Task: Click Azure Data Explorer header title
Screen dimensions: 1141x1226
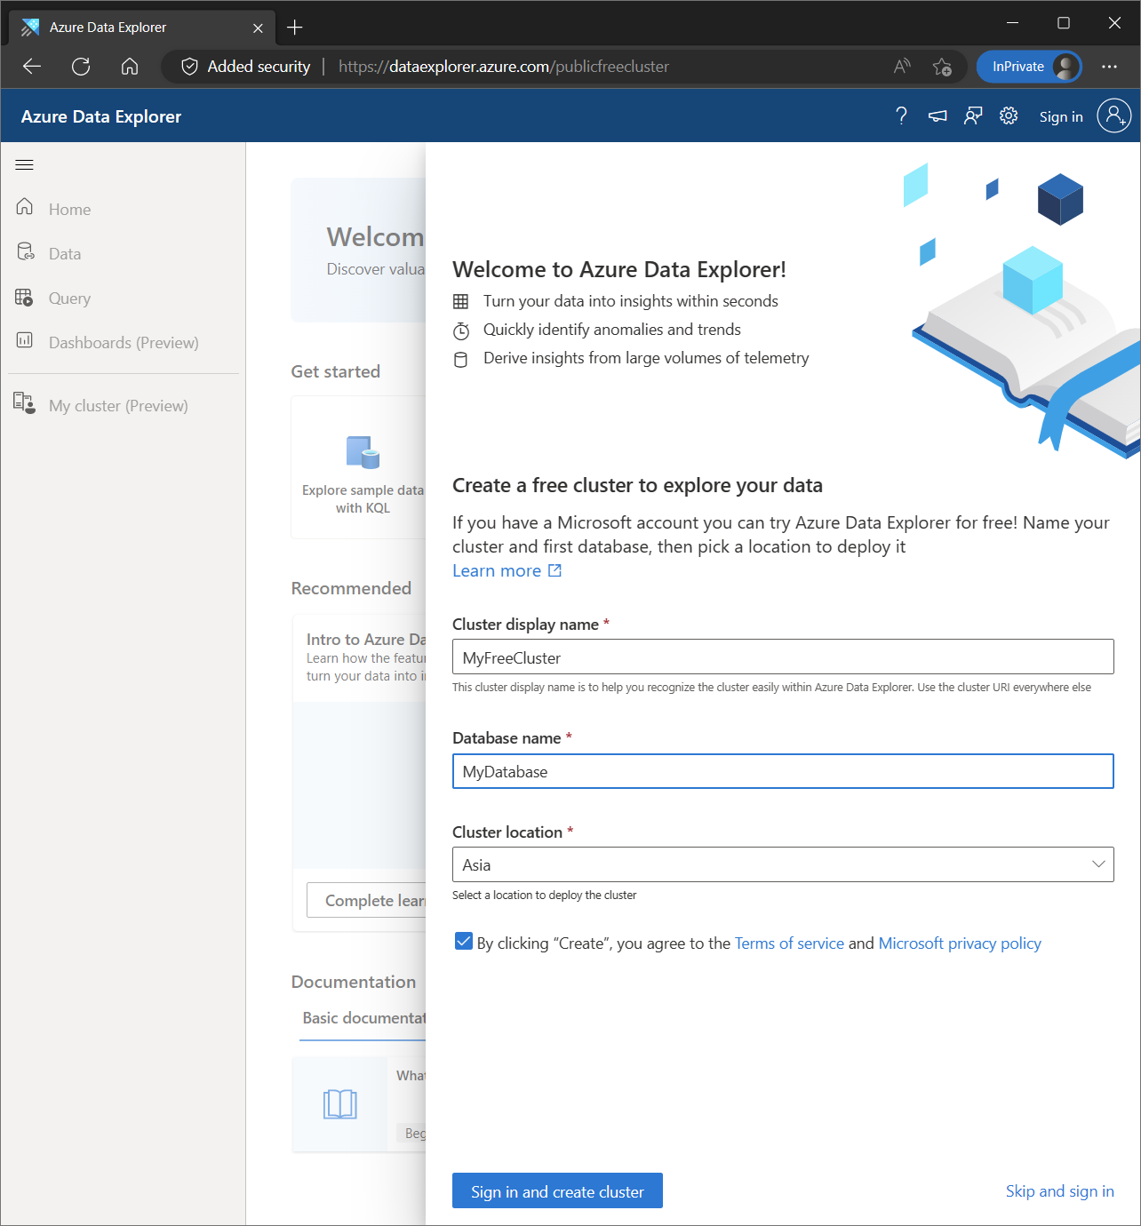Action: click(101, 116)
